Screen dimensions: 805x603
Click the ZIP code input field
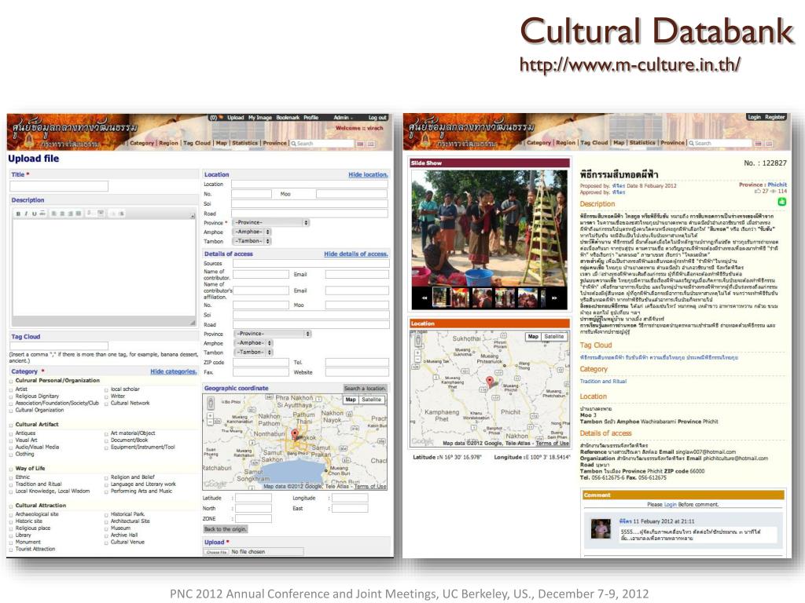tap(261, 363)
